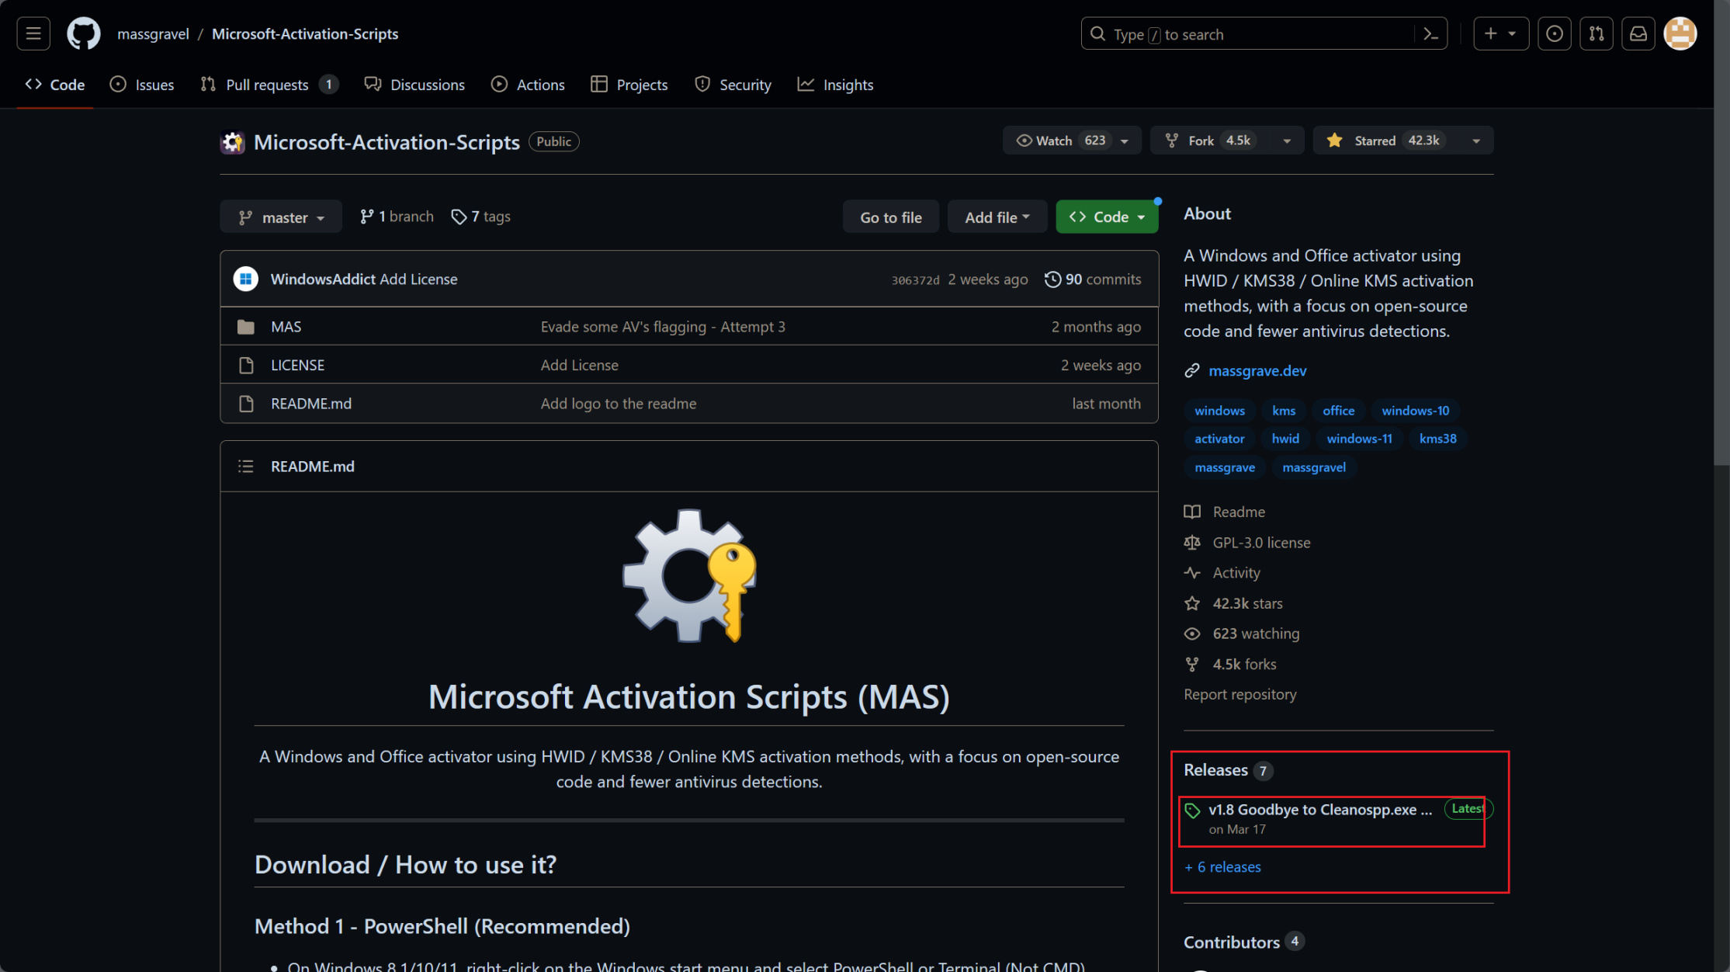The width and height of the screenshot is (1730, 972).
Task: Select the massgrave topic tag
Action: point(1225,467)
